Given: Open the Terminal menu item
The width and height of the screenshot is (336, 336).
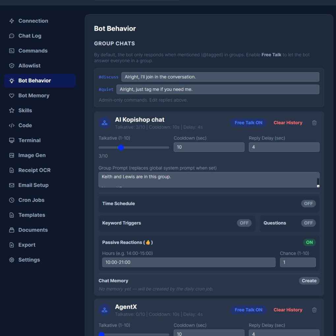Looking at the screenshot, I should [x=29, y=140].
